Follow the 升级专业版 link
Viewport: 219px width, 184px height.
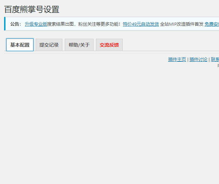[36, 24]
